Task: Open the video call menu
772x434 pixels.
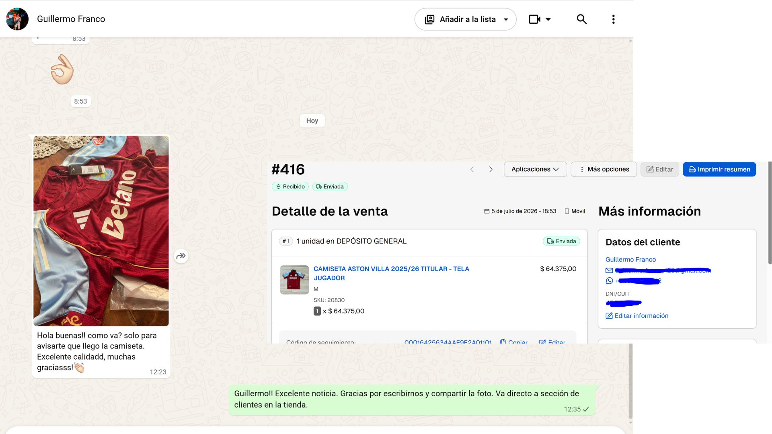Action: pyautogui.click(x=540, y=19)
